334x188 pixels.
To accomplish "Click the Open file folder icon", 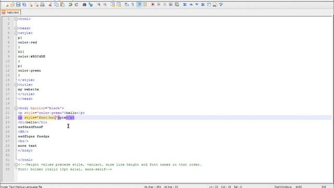I will click(x=12, y=5).
